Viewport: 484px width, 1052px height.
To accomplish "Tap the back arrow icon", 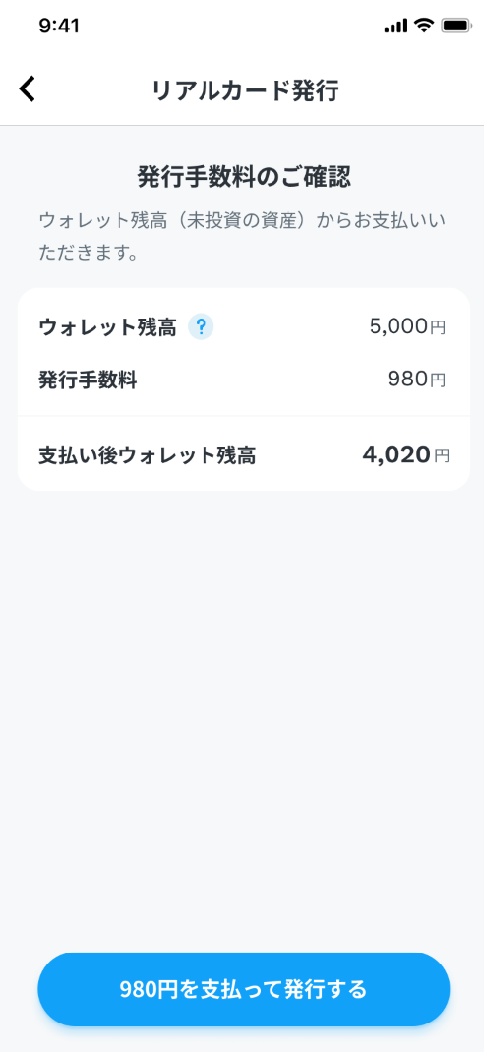I will 27,89.
